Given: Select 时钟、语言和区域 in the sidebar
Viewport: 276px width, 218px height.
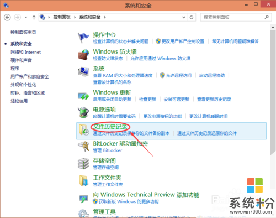Looking at the screenshot, I should (28, 93).
